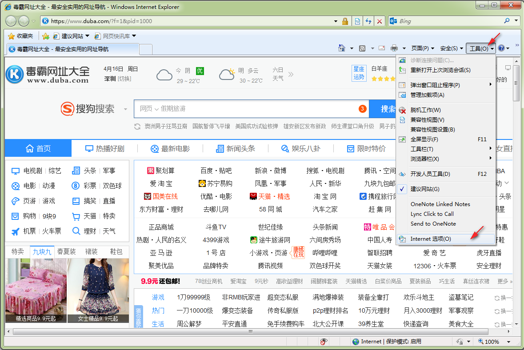Click the RSS feeds icon
Image resolution: width=524 pixels, height=350 pixels.
[362, 48]
